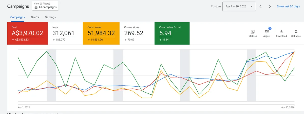Screen dimensions: 304x114
Task: Go to the previous date range
Action: (260, 6)
